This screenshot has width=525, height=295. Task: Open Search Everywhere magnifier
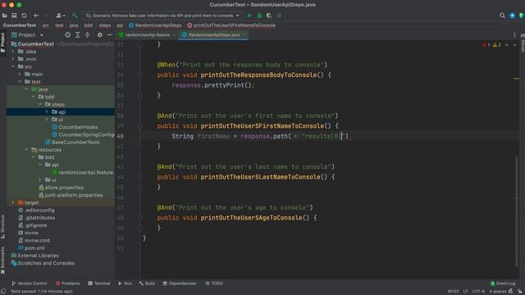tap(502, 16)
